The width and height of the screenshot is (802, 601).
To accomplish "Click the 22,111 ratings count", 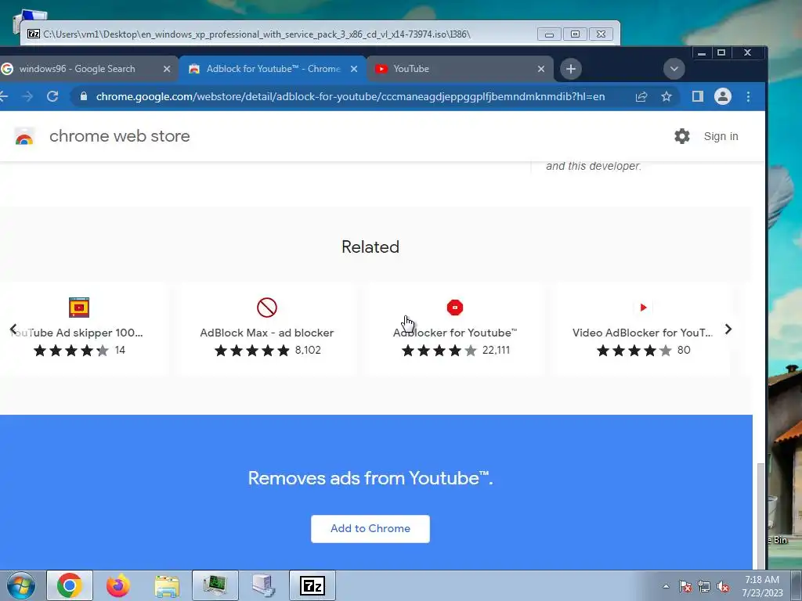I will tap(496, 350).
